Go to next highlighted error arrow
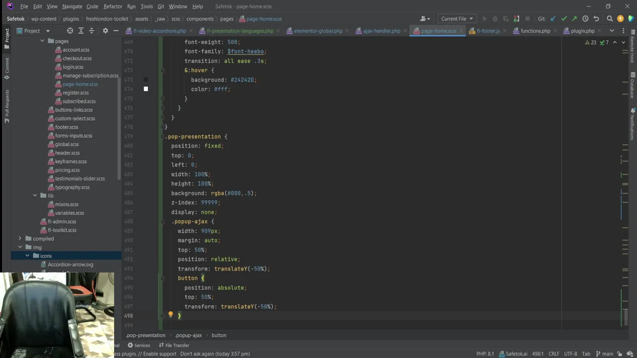The height and width of the screenshot is (358, 637). (x=624, y=42)
